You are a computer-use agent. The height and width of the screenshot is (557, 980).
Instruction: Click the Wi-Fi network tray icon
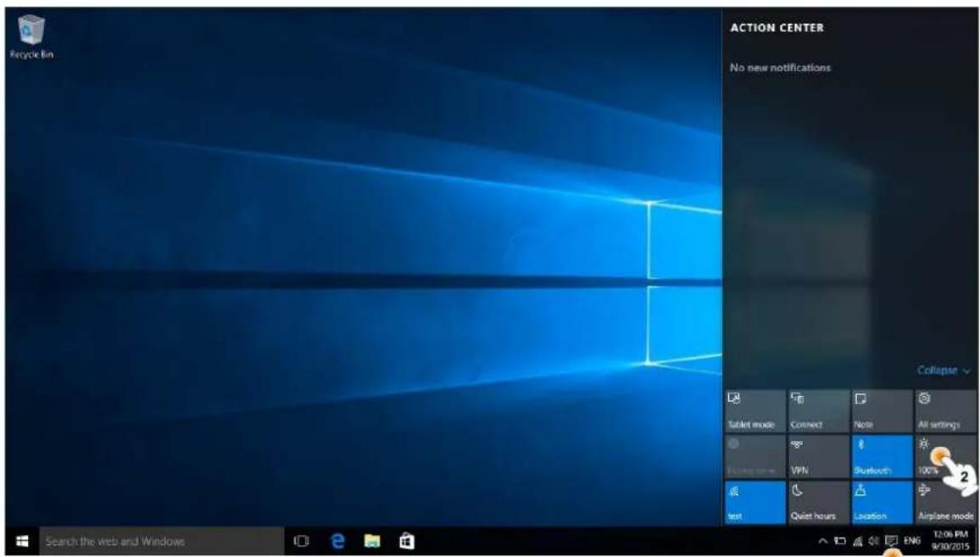coord(858,541)
